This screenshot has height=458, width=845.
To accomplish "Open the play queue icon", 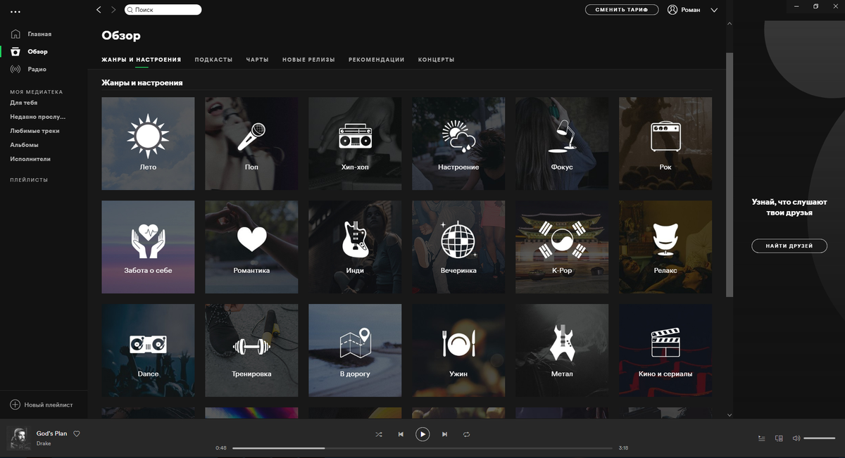I will tap(761, 438).
